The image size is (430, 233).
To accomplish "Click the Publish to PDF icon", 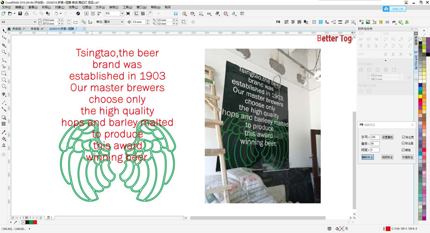I will click(100, 14).
